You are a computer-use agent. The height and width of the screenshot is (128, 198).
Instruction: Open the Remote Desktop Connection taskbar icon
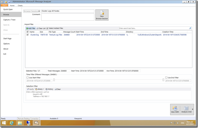[28, 123]
